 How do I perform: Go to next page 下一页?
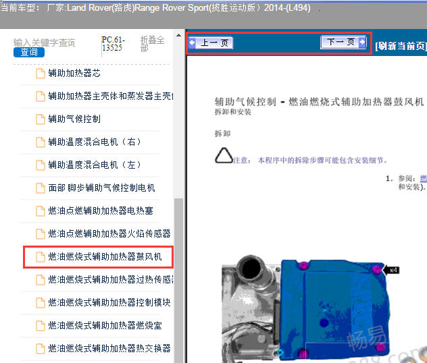click(343, 42)
